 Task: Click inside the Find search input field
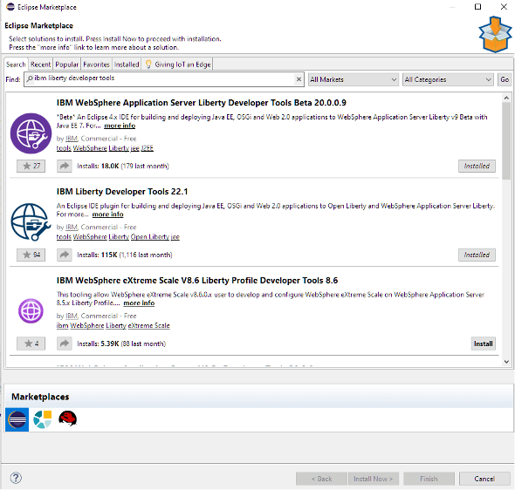click(164, 78)
